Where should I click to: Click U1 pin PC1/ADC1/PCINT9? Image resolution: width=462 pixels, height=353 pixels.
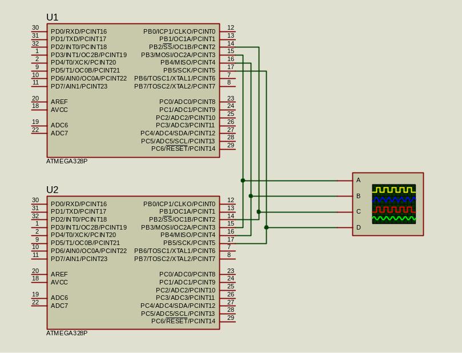click(187, 110)
